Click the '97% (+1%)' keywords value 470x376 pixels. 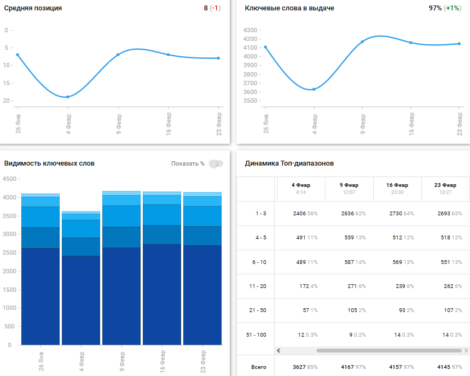pyautogui.click(x=444, y=8)
